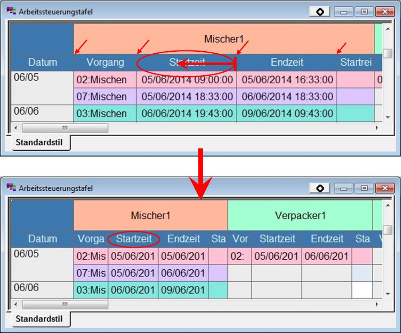Minimize the lower Arbeitssteuerungstafel window

343,188
